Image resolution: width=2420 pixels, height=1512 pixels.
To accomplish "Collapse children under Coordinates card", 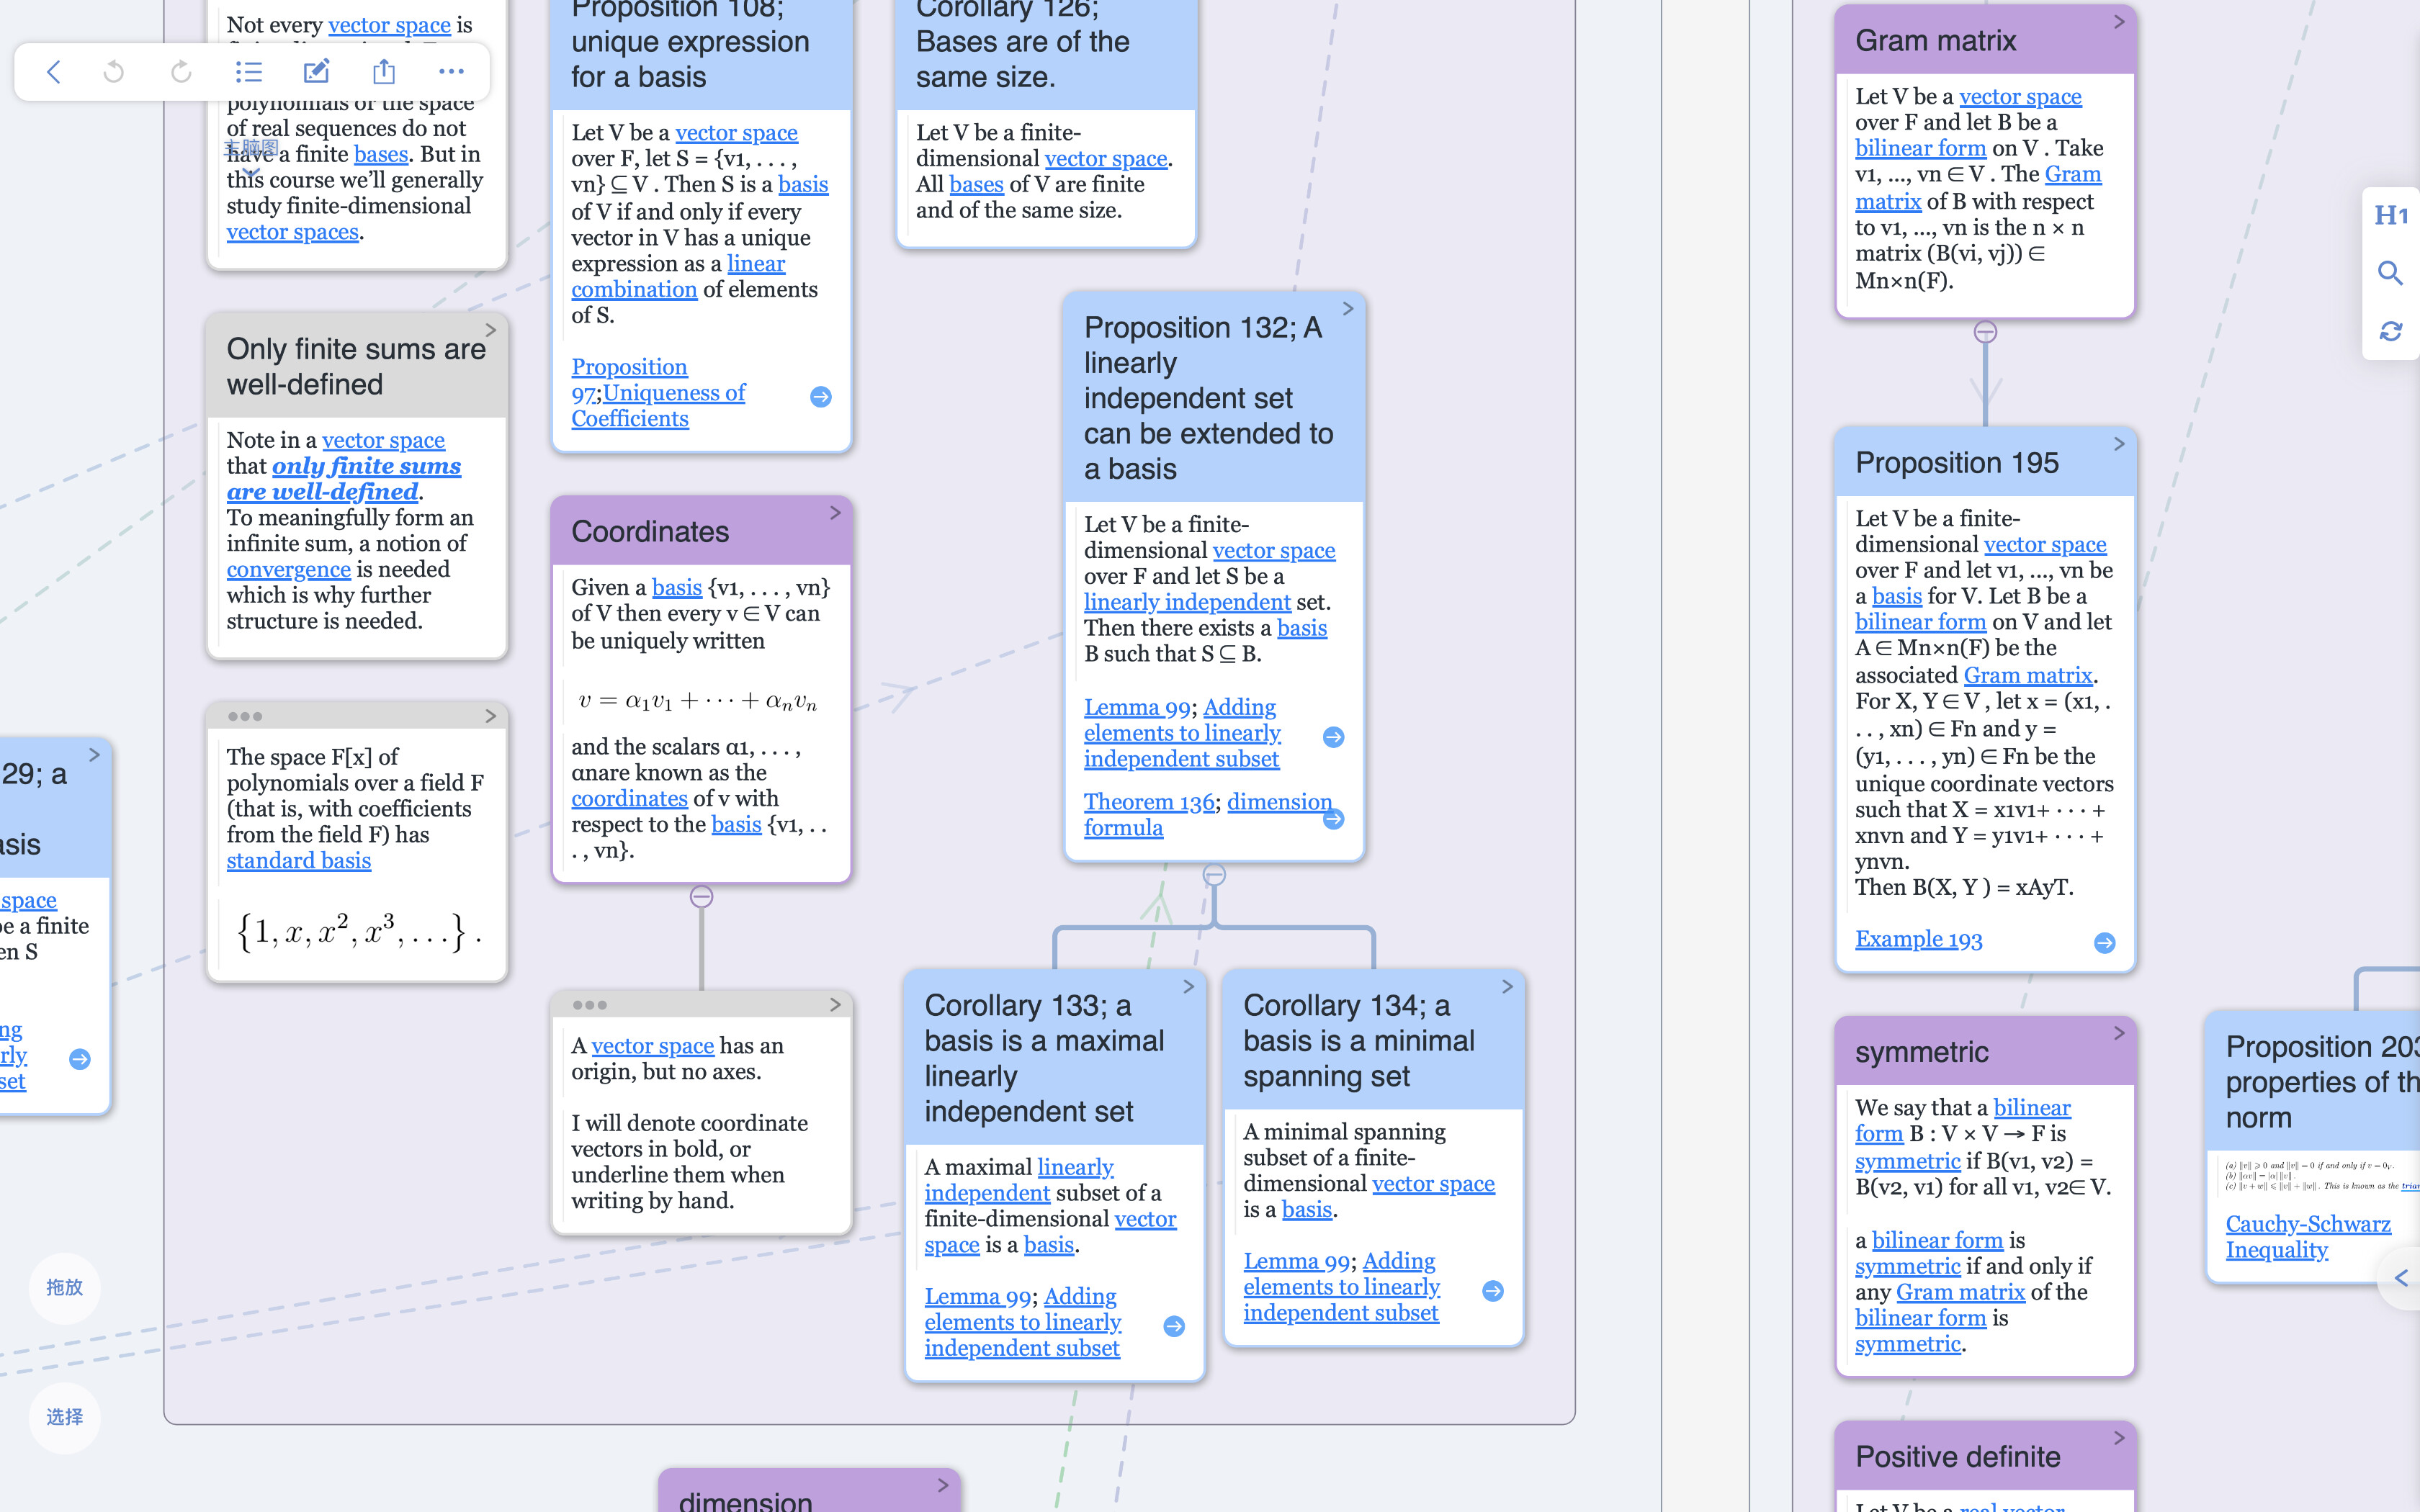I will [702, 897].
